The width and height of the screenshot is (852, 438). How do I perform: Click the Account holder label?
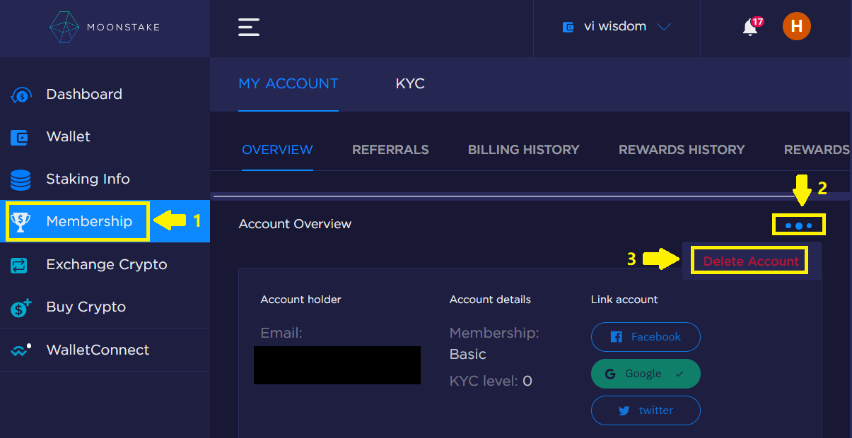coord(300,300)
